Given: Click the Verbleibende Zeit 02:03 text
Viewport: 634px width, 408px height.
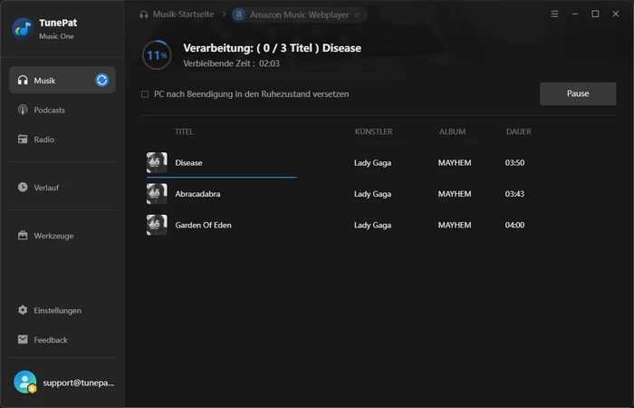Looking at the screenshot, I should click(231, 63).
